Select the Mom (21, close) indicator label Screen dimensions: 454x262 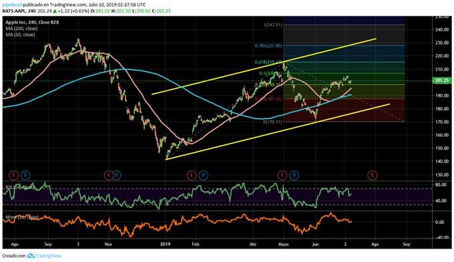tap(22, 217)
